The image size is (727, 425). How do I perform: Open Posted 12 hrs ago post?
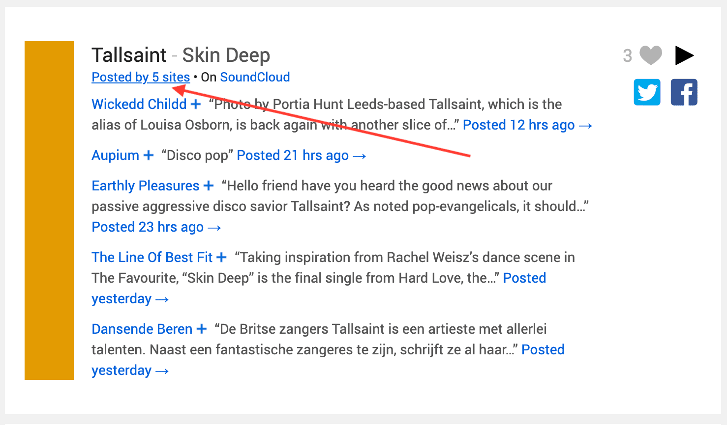[527, 125]
